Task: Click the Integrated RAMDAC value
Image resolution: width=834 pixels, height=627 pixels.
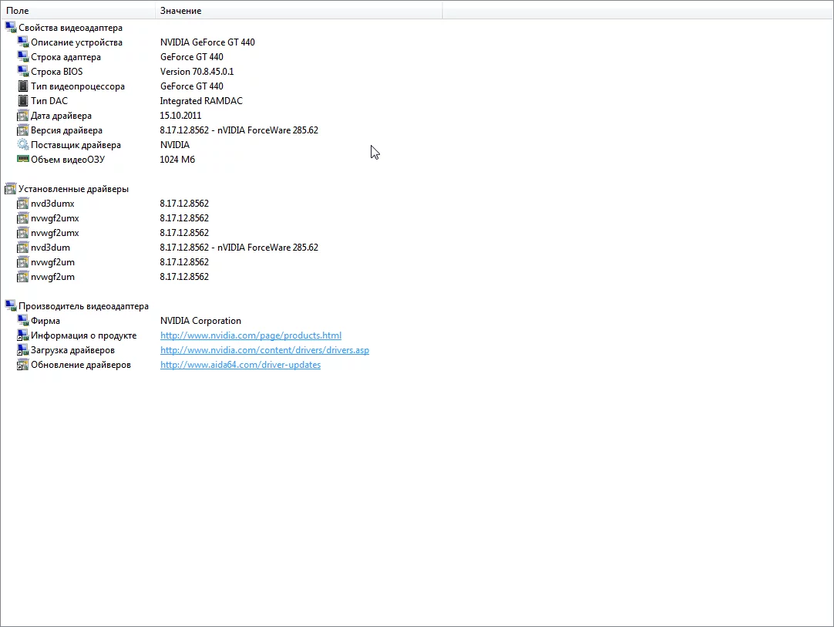Action: pyautogui.click(x=201, y=100)
